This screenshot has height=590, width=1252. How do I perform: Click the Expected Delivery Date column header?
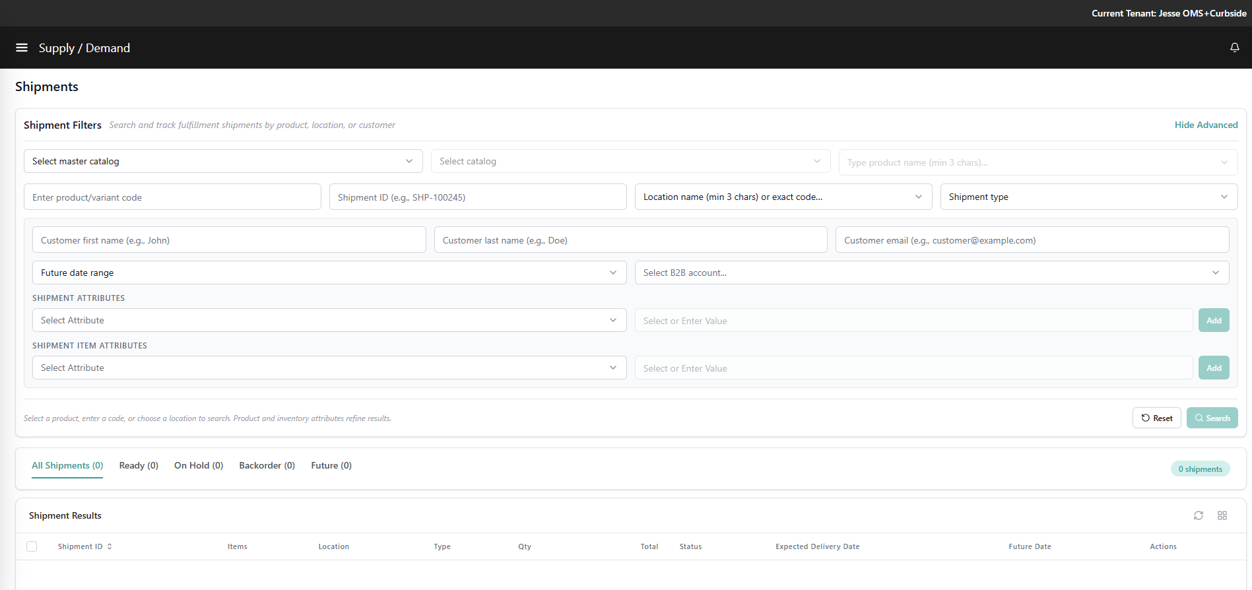coord(817,546)
